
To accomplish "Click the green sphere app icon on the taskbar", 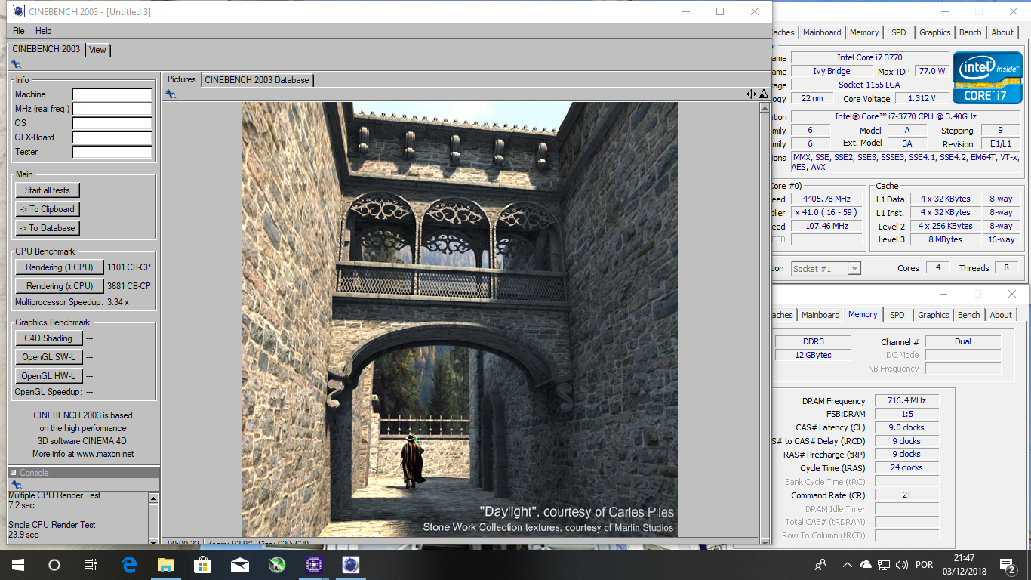I will click(x=276, y=564).
